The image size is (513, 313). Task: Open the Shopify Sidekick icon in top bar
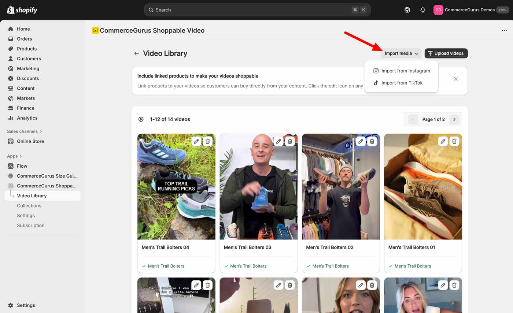(407, 10)
